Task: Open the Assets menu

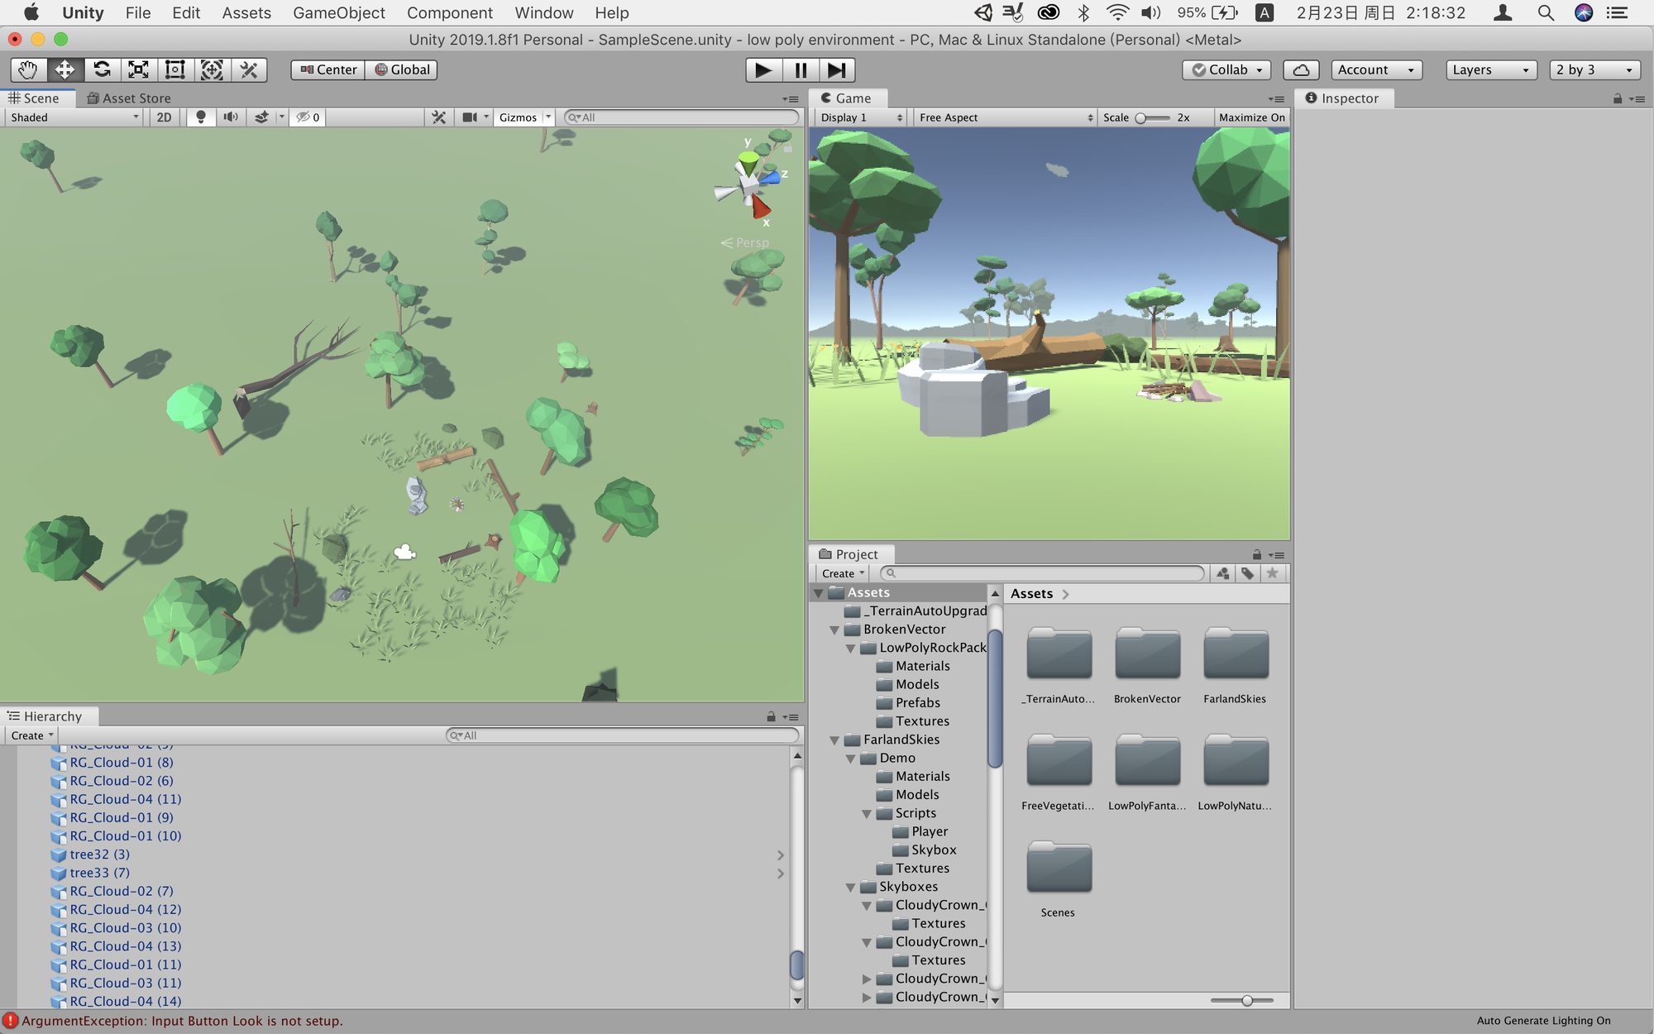Action: (x=246, y=12)
